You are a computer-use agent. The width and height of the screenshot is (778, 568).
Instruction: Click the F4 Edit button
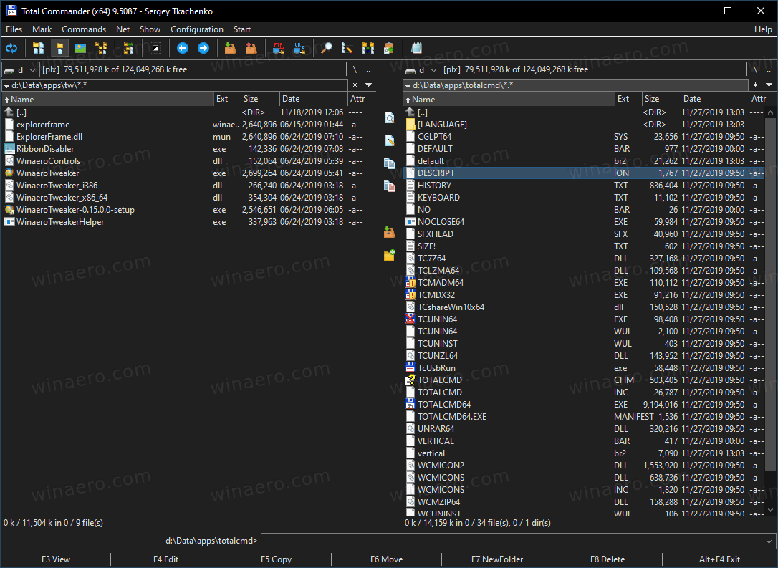point(165,559)
